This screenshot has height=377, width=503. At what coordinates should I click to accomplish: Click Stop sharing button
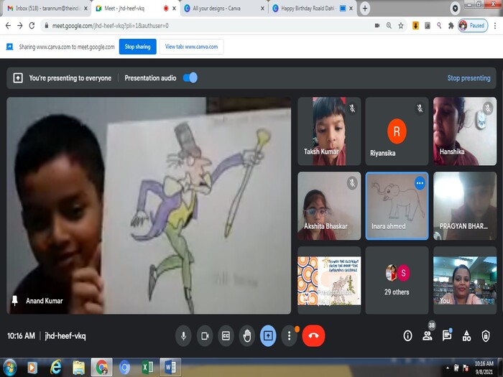(x=138, y=47)
